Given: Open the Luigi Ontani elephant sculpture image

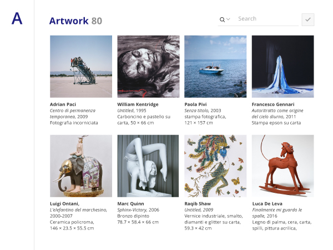Looking at the screenshot, I should (x=81, y=166).
